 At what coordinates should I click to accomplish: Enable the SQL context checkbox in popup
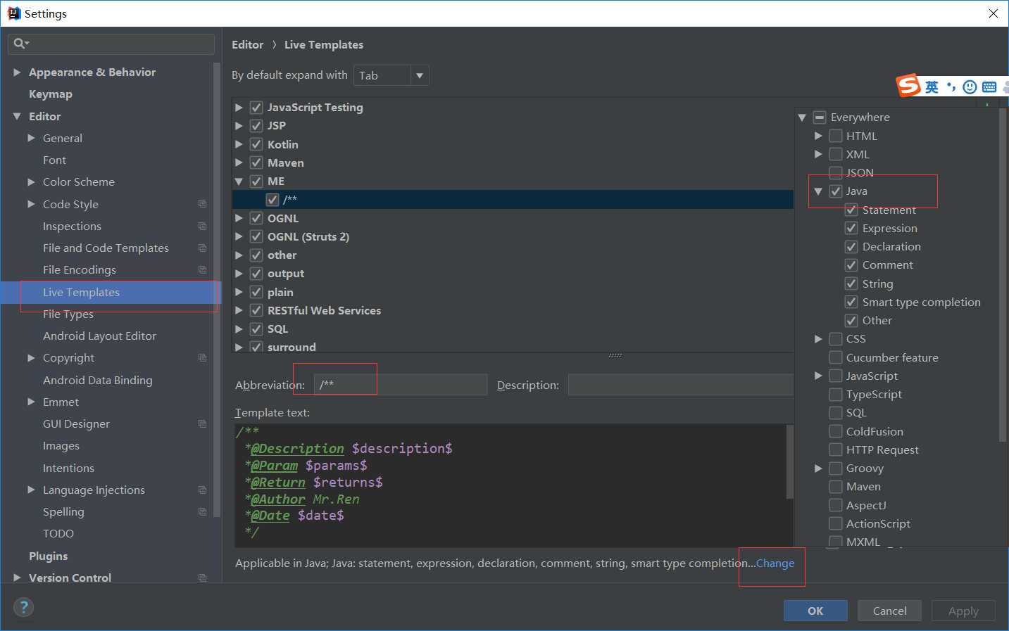pos(836,413)
